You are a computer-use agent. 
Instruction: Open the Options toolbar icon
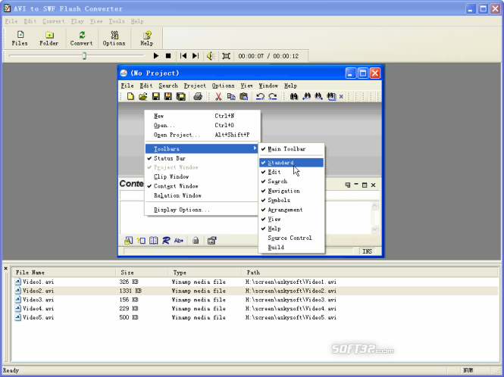pyautogui.click(x=114, y=38)
